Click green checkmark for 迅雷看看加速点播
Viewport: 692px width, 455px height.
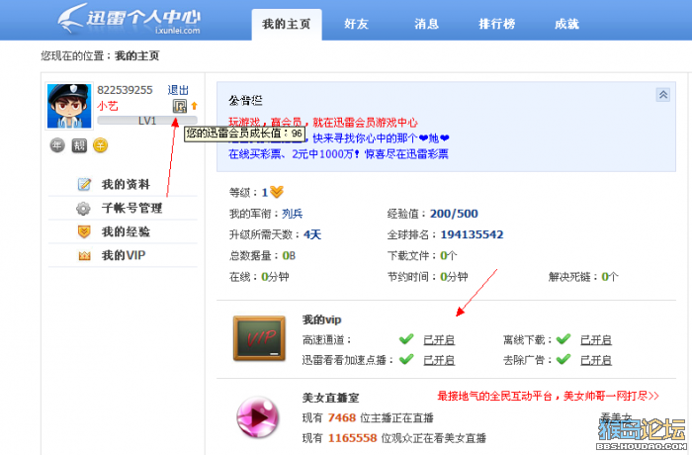pos(406,359)
